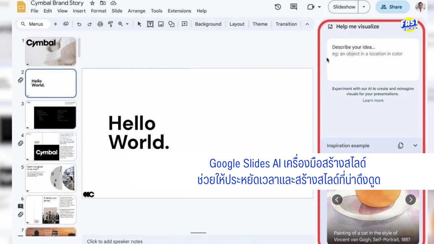
Task: Open the Insert image tool
Action: tap(161, 24)
